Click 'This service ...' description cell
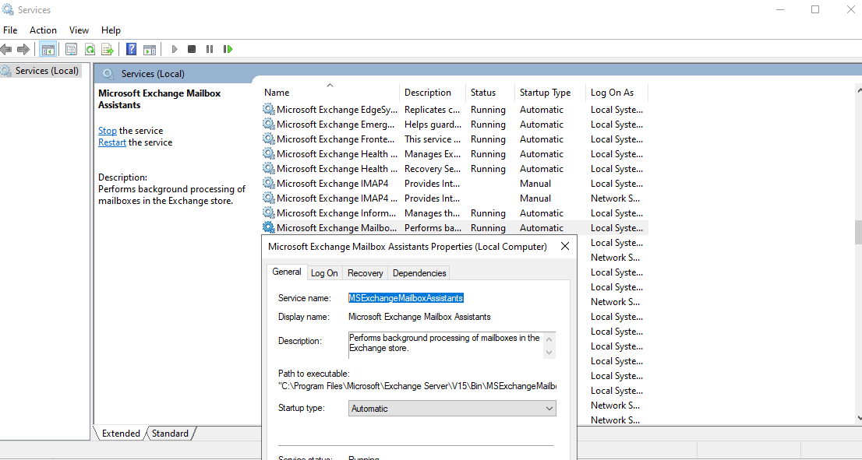 (x=433, y=139)
